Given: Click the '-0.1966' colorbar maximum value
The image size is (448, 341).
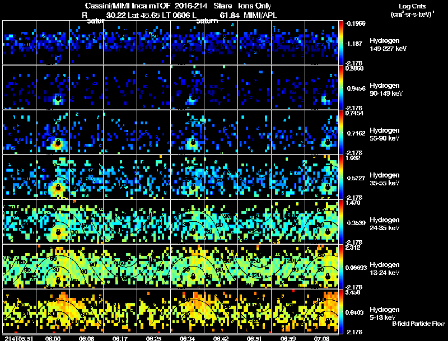Looking at the screenshot, I should point(356,24).
